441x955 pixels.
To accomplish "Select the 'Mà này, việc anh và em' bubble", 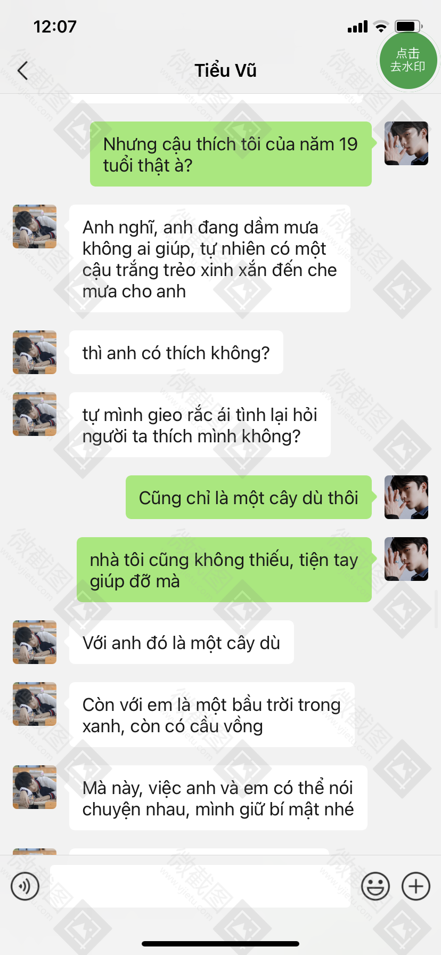I will tap(218, 798).
